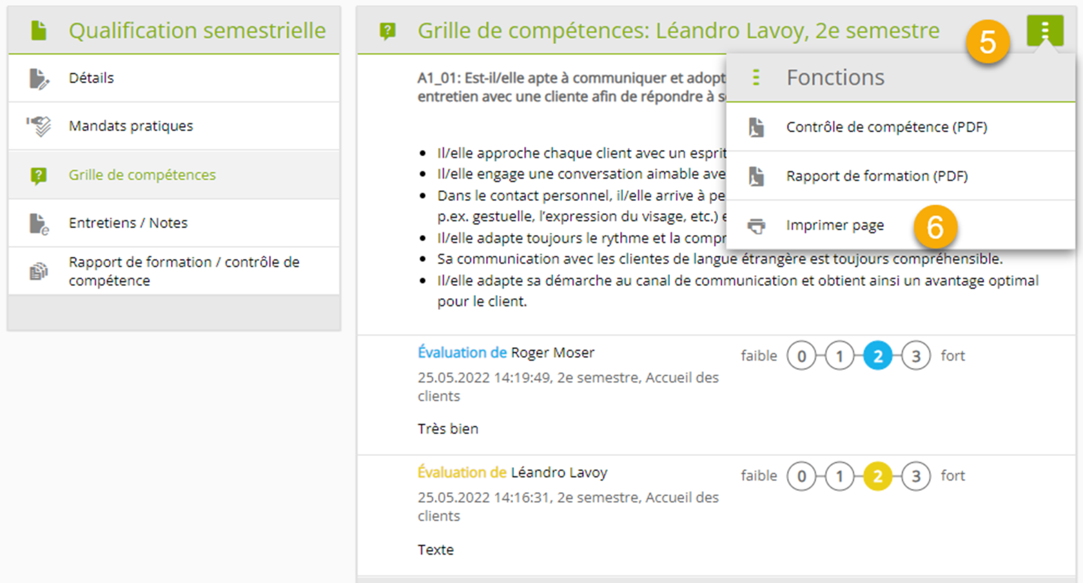This screenshot has width=1083, height=583.
Task: Select rating 1 in Léandro Lavoy's evaluation
Action: 839,477
